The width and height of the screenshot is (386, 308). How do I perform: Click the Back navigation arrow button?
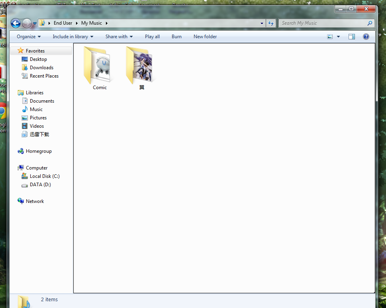16,23
